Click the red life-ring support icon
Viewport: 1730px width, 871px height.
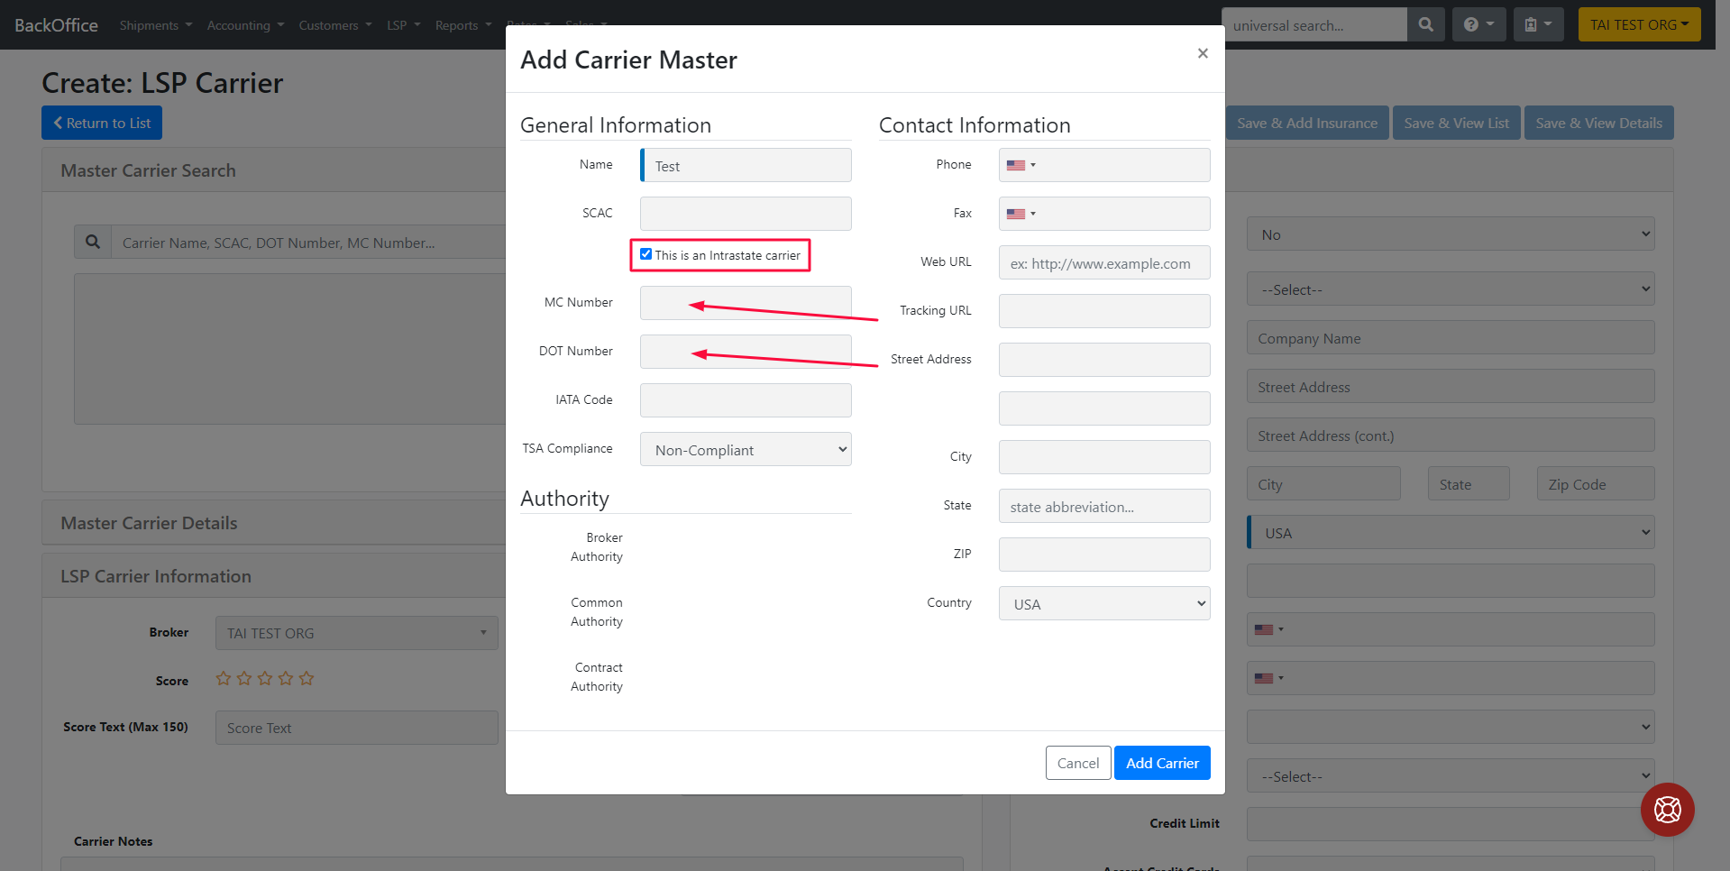pyautogui.click(x=1667, y=810)
